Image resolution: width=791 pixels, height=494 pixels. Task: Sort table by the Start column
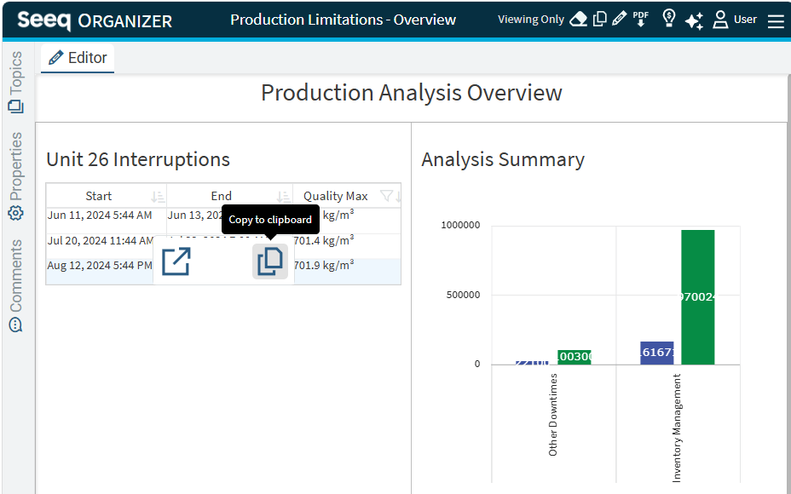point(158,197)
